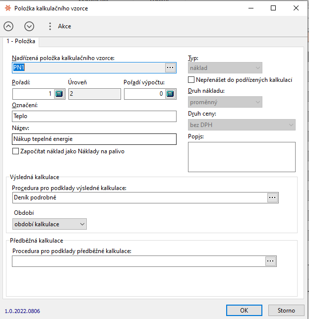Toggle Započítat náklad jako Náklady na palivo
This screenshot has width=309, height=319.
[x=15, y=151]
